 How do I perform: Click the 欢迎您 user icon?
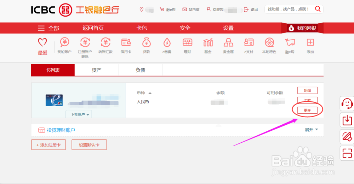point(209,10)
